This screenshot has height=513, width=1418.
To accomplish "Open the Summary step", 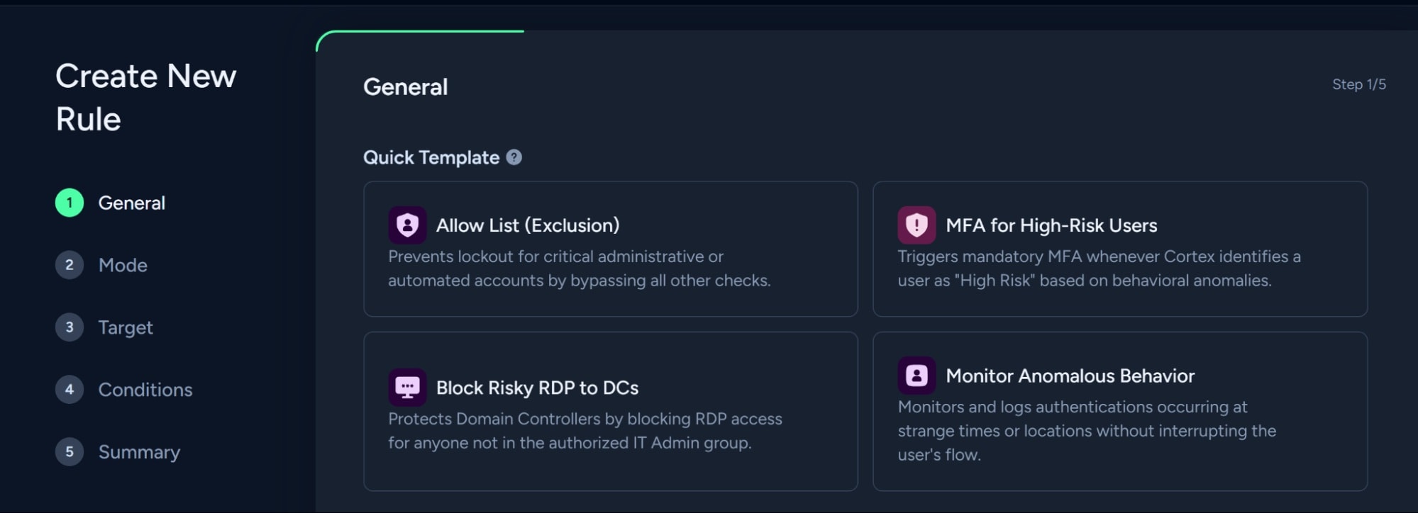I will (139, 452).
